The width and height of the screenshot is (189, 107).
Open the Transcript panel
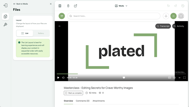pyautogui.click(x=163, y=26)
